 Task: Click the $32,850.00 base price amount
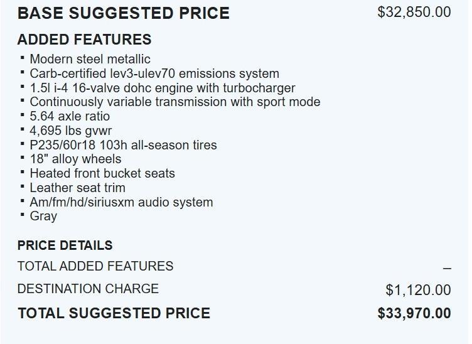pos(414,12)
